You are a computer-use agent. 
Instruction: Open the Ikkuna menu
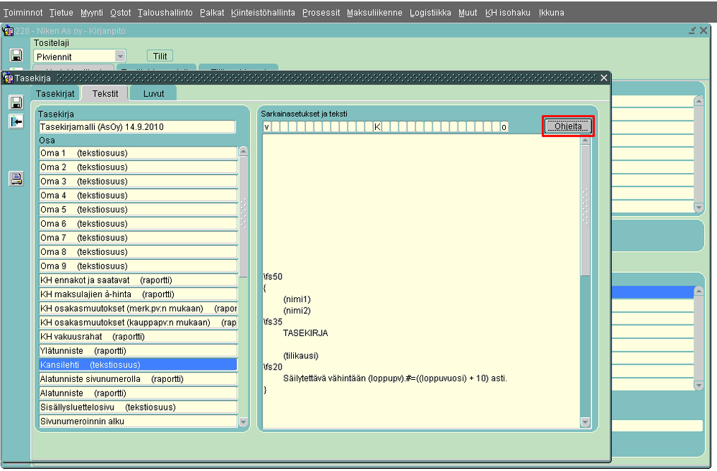(x=552, y=13)
